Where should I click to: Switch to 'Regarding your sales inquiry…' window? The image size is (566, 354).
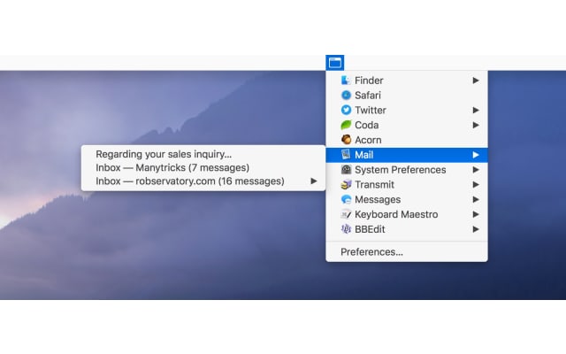[x=203, y=154]
